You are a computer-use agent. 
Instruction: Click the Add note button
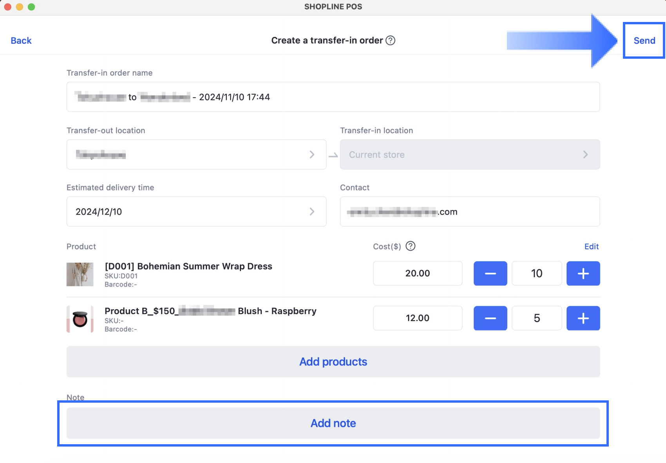pyautogui.click(x=333, y=423)
